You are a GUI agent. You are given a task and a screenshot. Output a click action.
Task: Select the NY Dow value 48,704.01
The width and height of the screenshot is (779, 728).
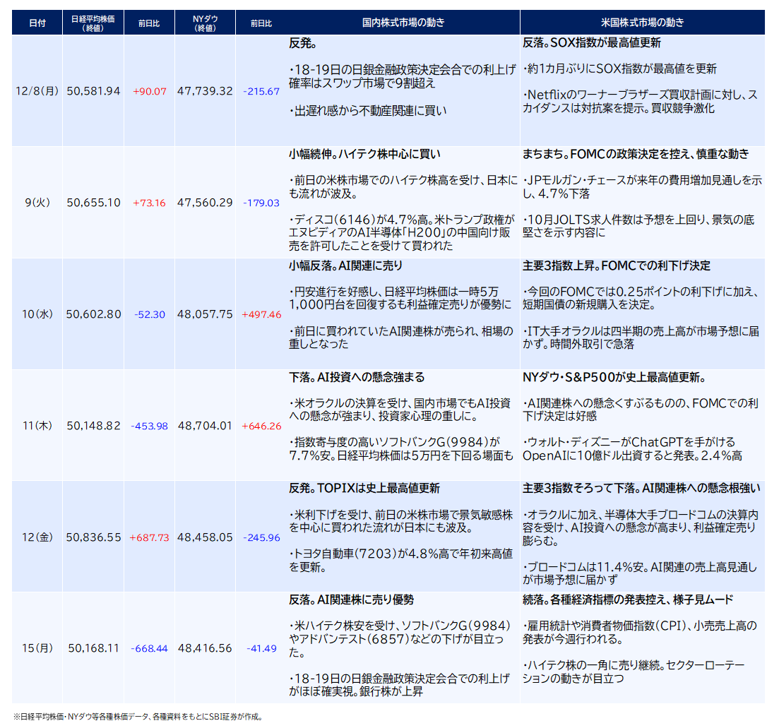tap(205, 426)
